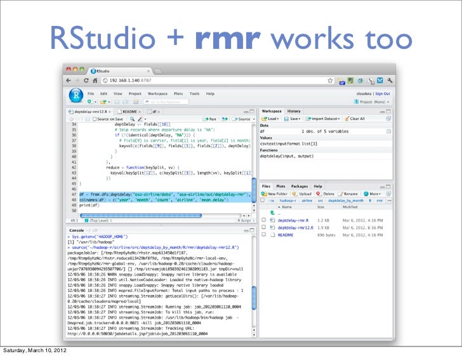
Task: Print the current document
Action: pos(136,102)
